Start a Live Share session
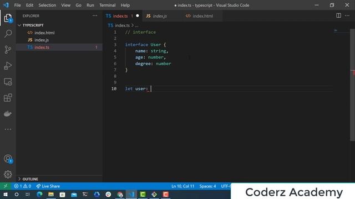Image resolution: width=355 pixels, height=199 pixels. coord(48,186)
